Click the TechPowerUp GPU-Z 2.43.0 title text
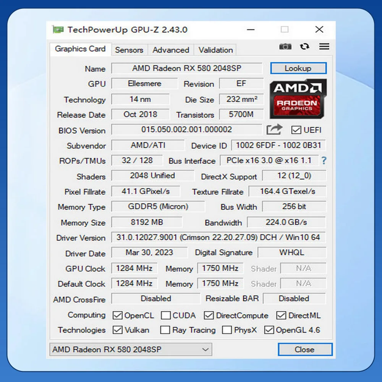The image size is (382, 382). click(128, 30)
